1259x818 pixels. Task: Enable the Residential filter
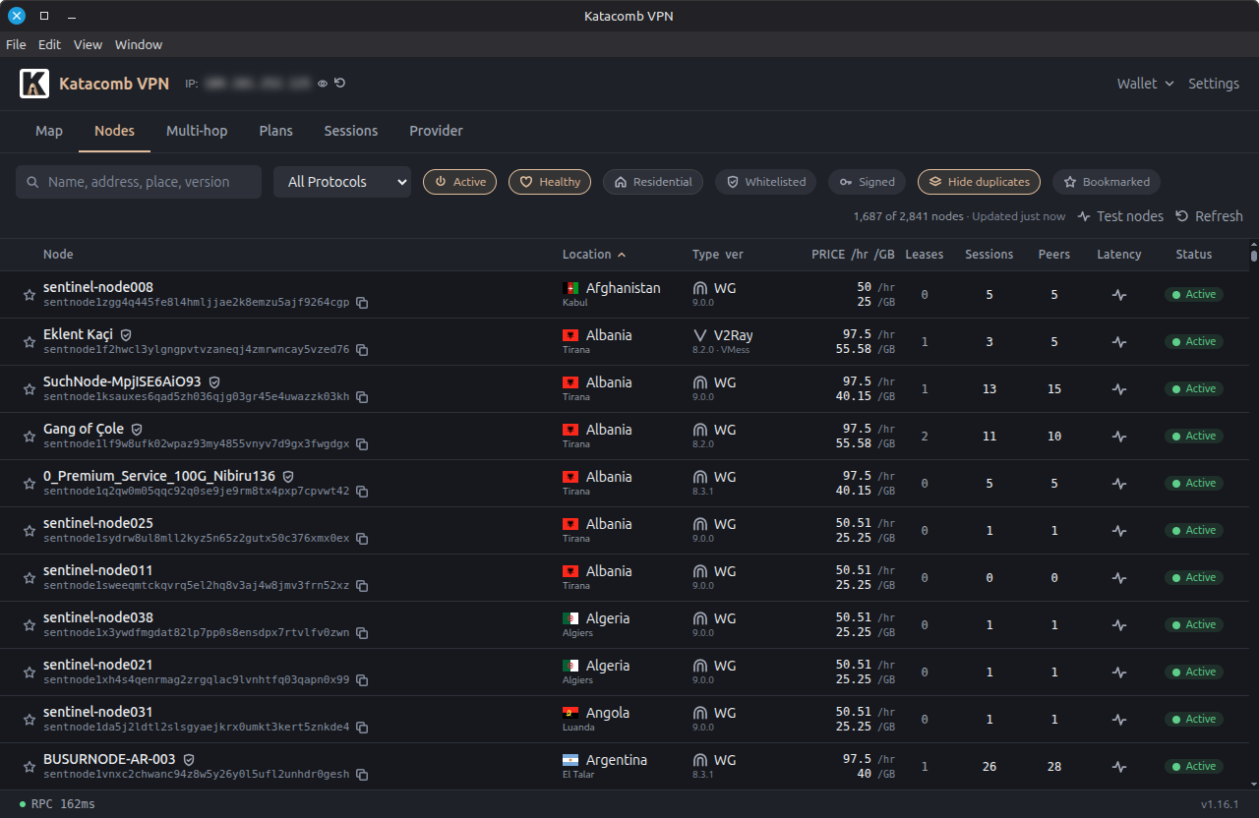tap(653, 182)
